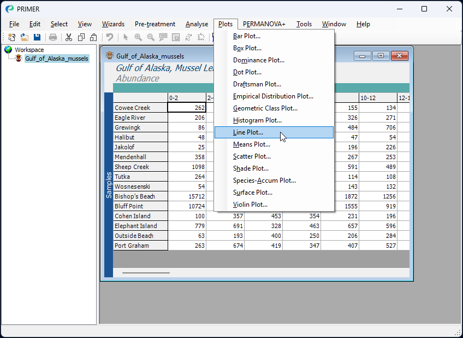The width and height of the screenshot is (463, 338).
Task: Click the Paste clipboard icon
Action: 93,37
